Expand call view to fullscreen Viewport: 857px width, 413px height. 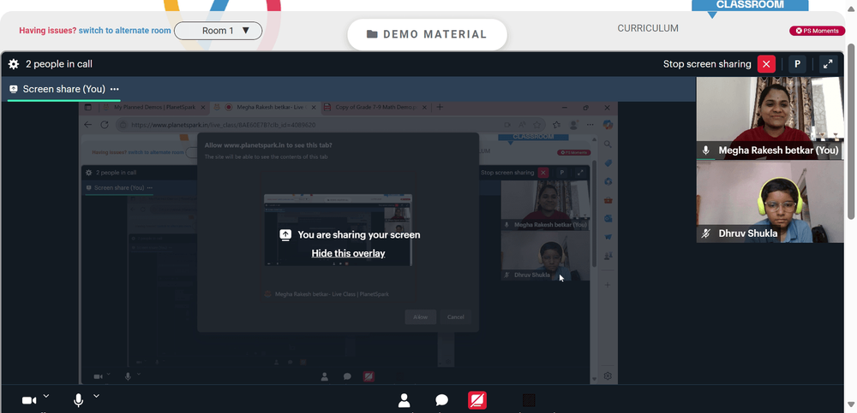828,64
